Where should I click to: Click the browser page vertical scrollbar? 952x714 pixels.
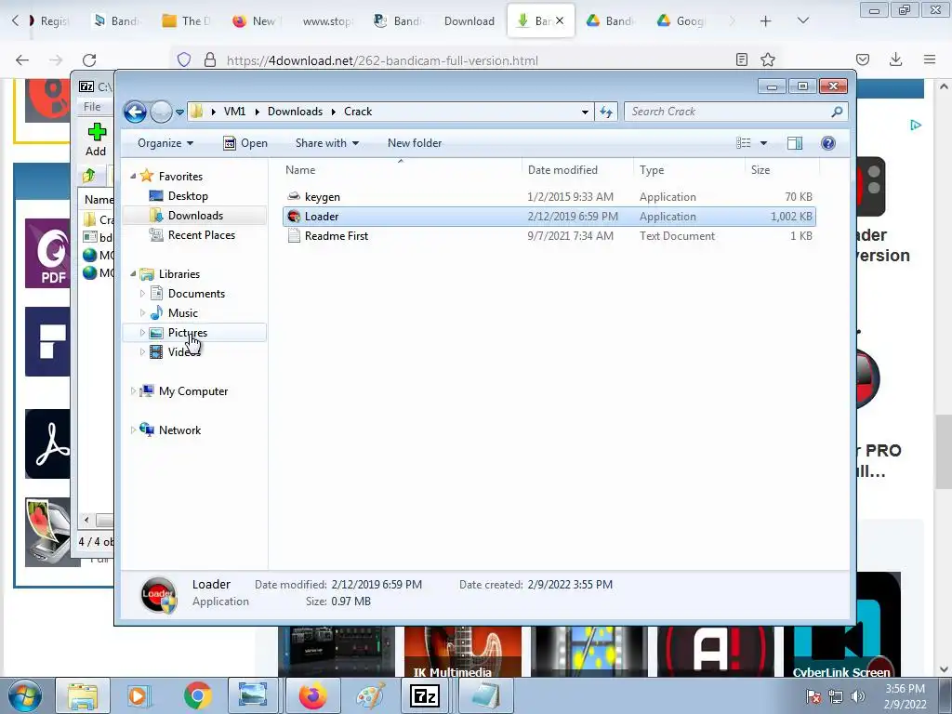click(x=943, y=452)
